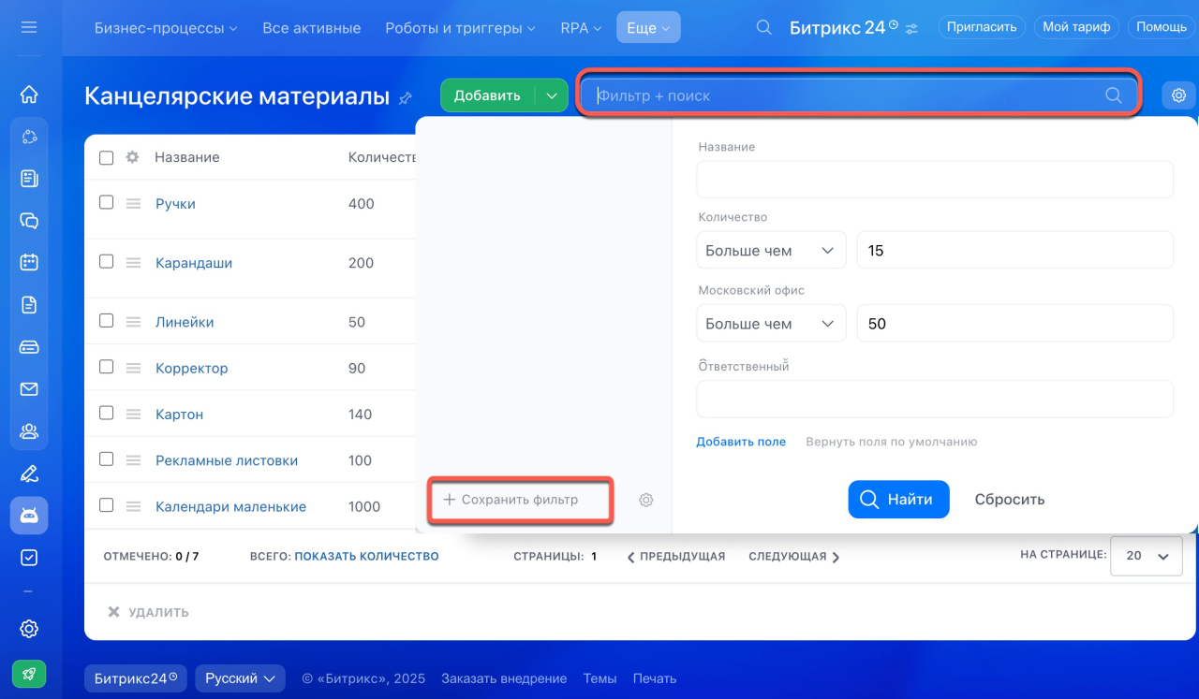Check the box for Календари маленькие row
Image resolution: width=1199 pixels, height=699 pixels.
107,505
